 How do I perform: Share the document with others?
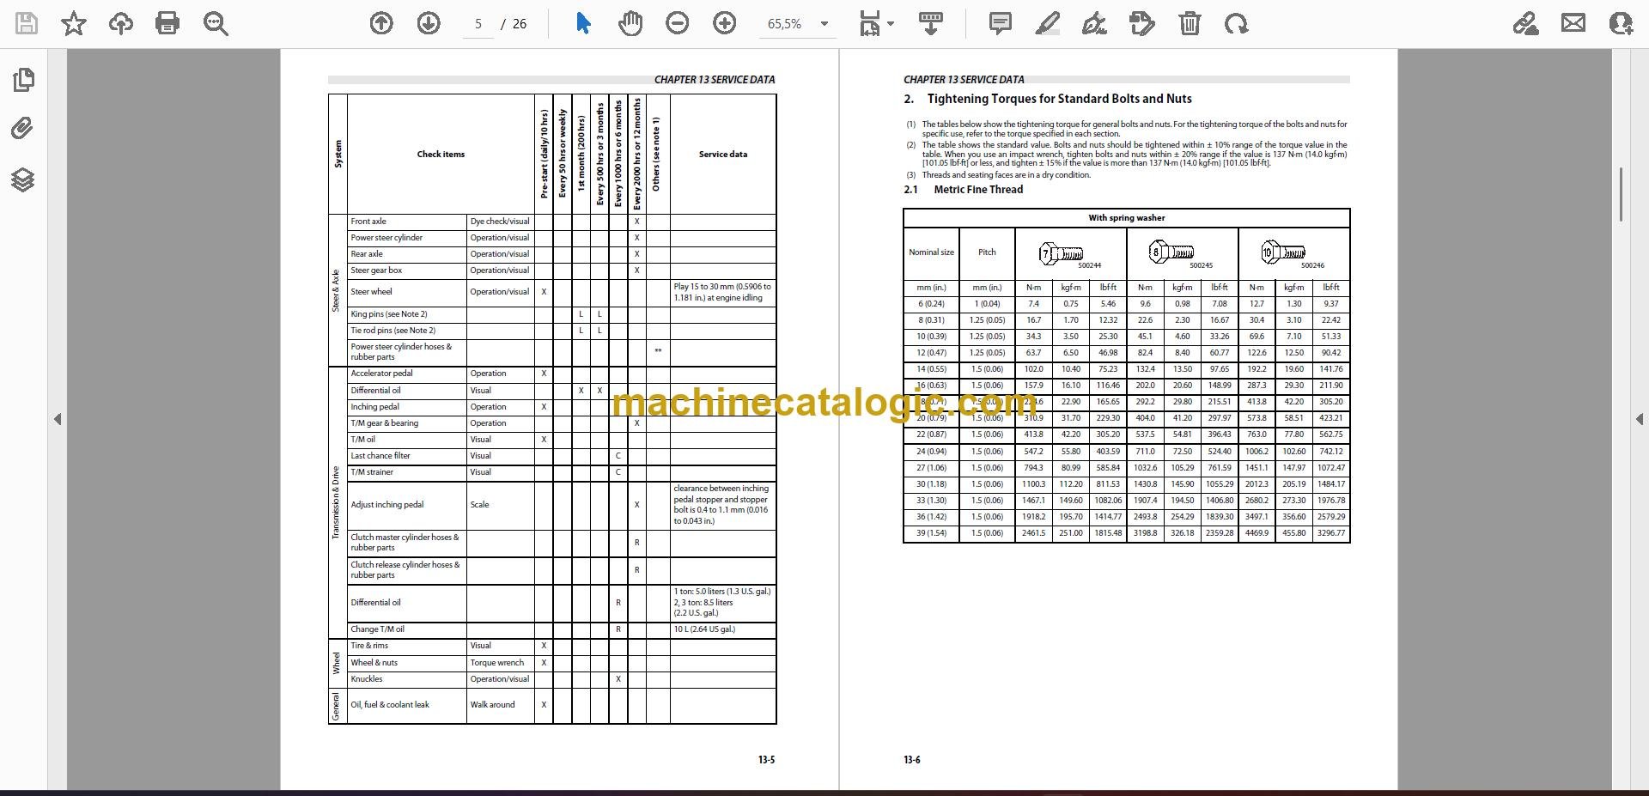(1621, 23)
